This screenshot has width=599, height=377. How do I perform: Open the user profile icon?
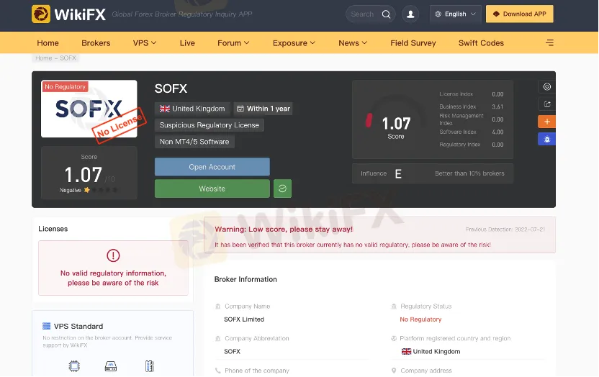pos(410,14)
